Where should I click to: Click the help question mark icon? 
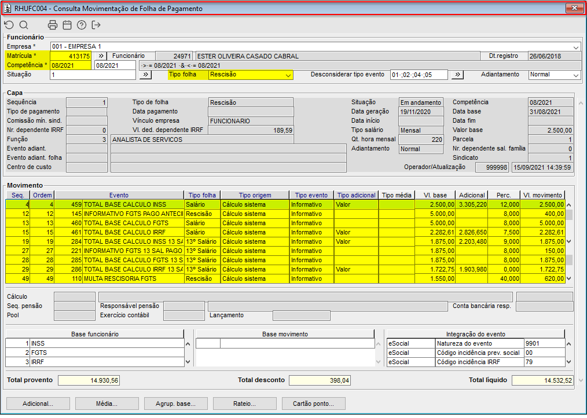(82, 25)
